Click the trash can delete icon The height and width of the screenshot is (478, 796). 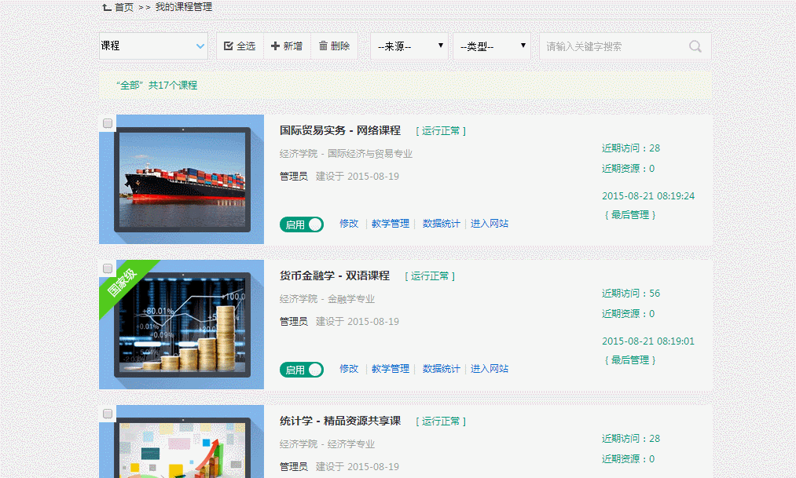(x=323, y=46)
